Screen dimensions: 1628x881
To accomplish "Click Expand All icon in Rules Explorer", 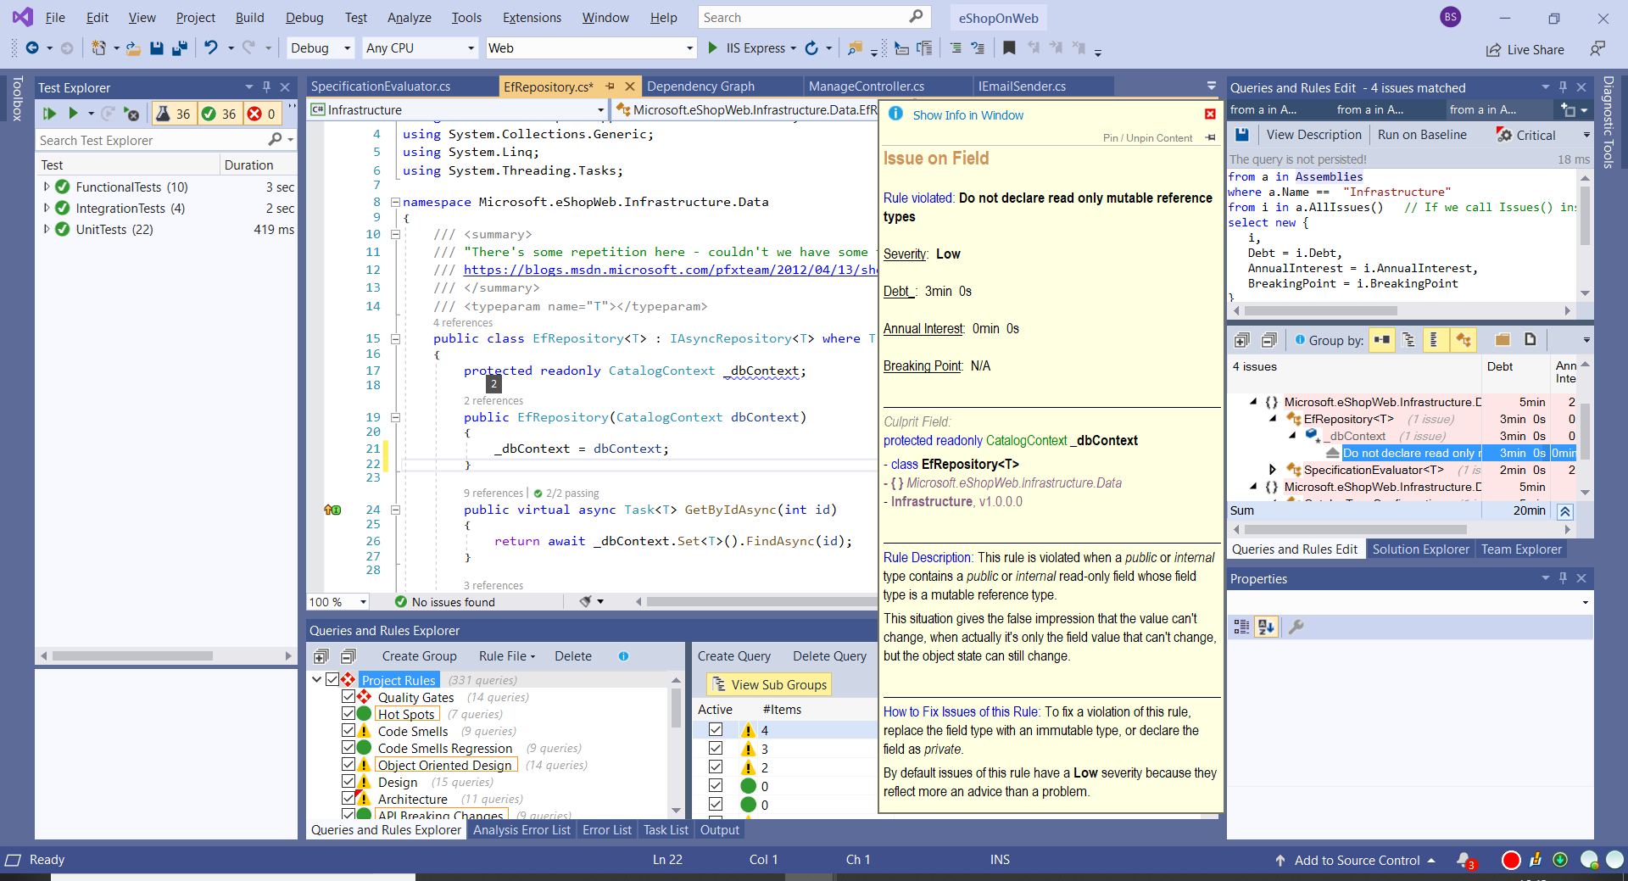I will coord(321,656).
